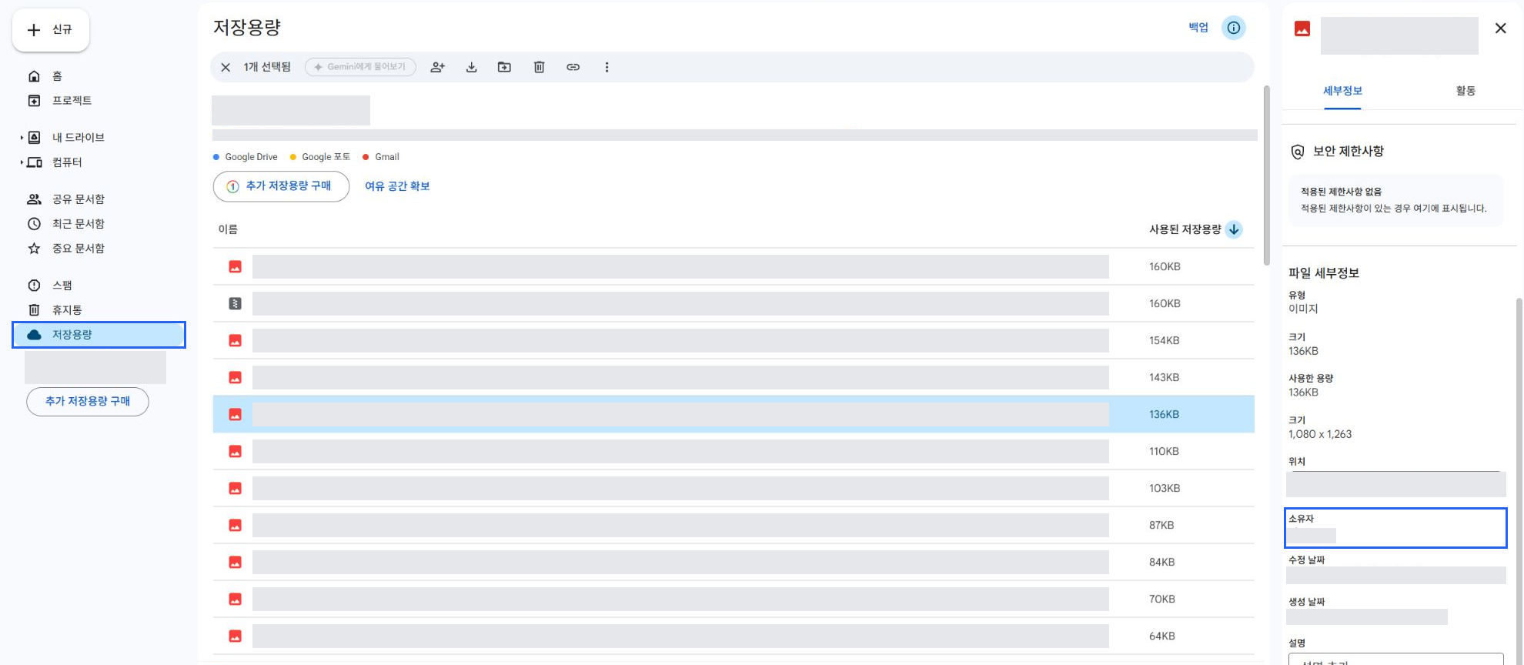Click the image icon in 70KB row
This screenshot has height=665, width=1524.
[236, 599]
